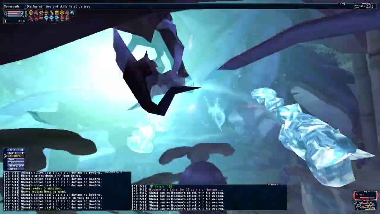Select the red status icon with 5m timer
Screen dimensions: 380x214
(67, 18)
